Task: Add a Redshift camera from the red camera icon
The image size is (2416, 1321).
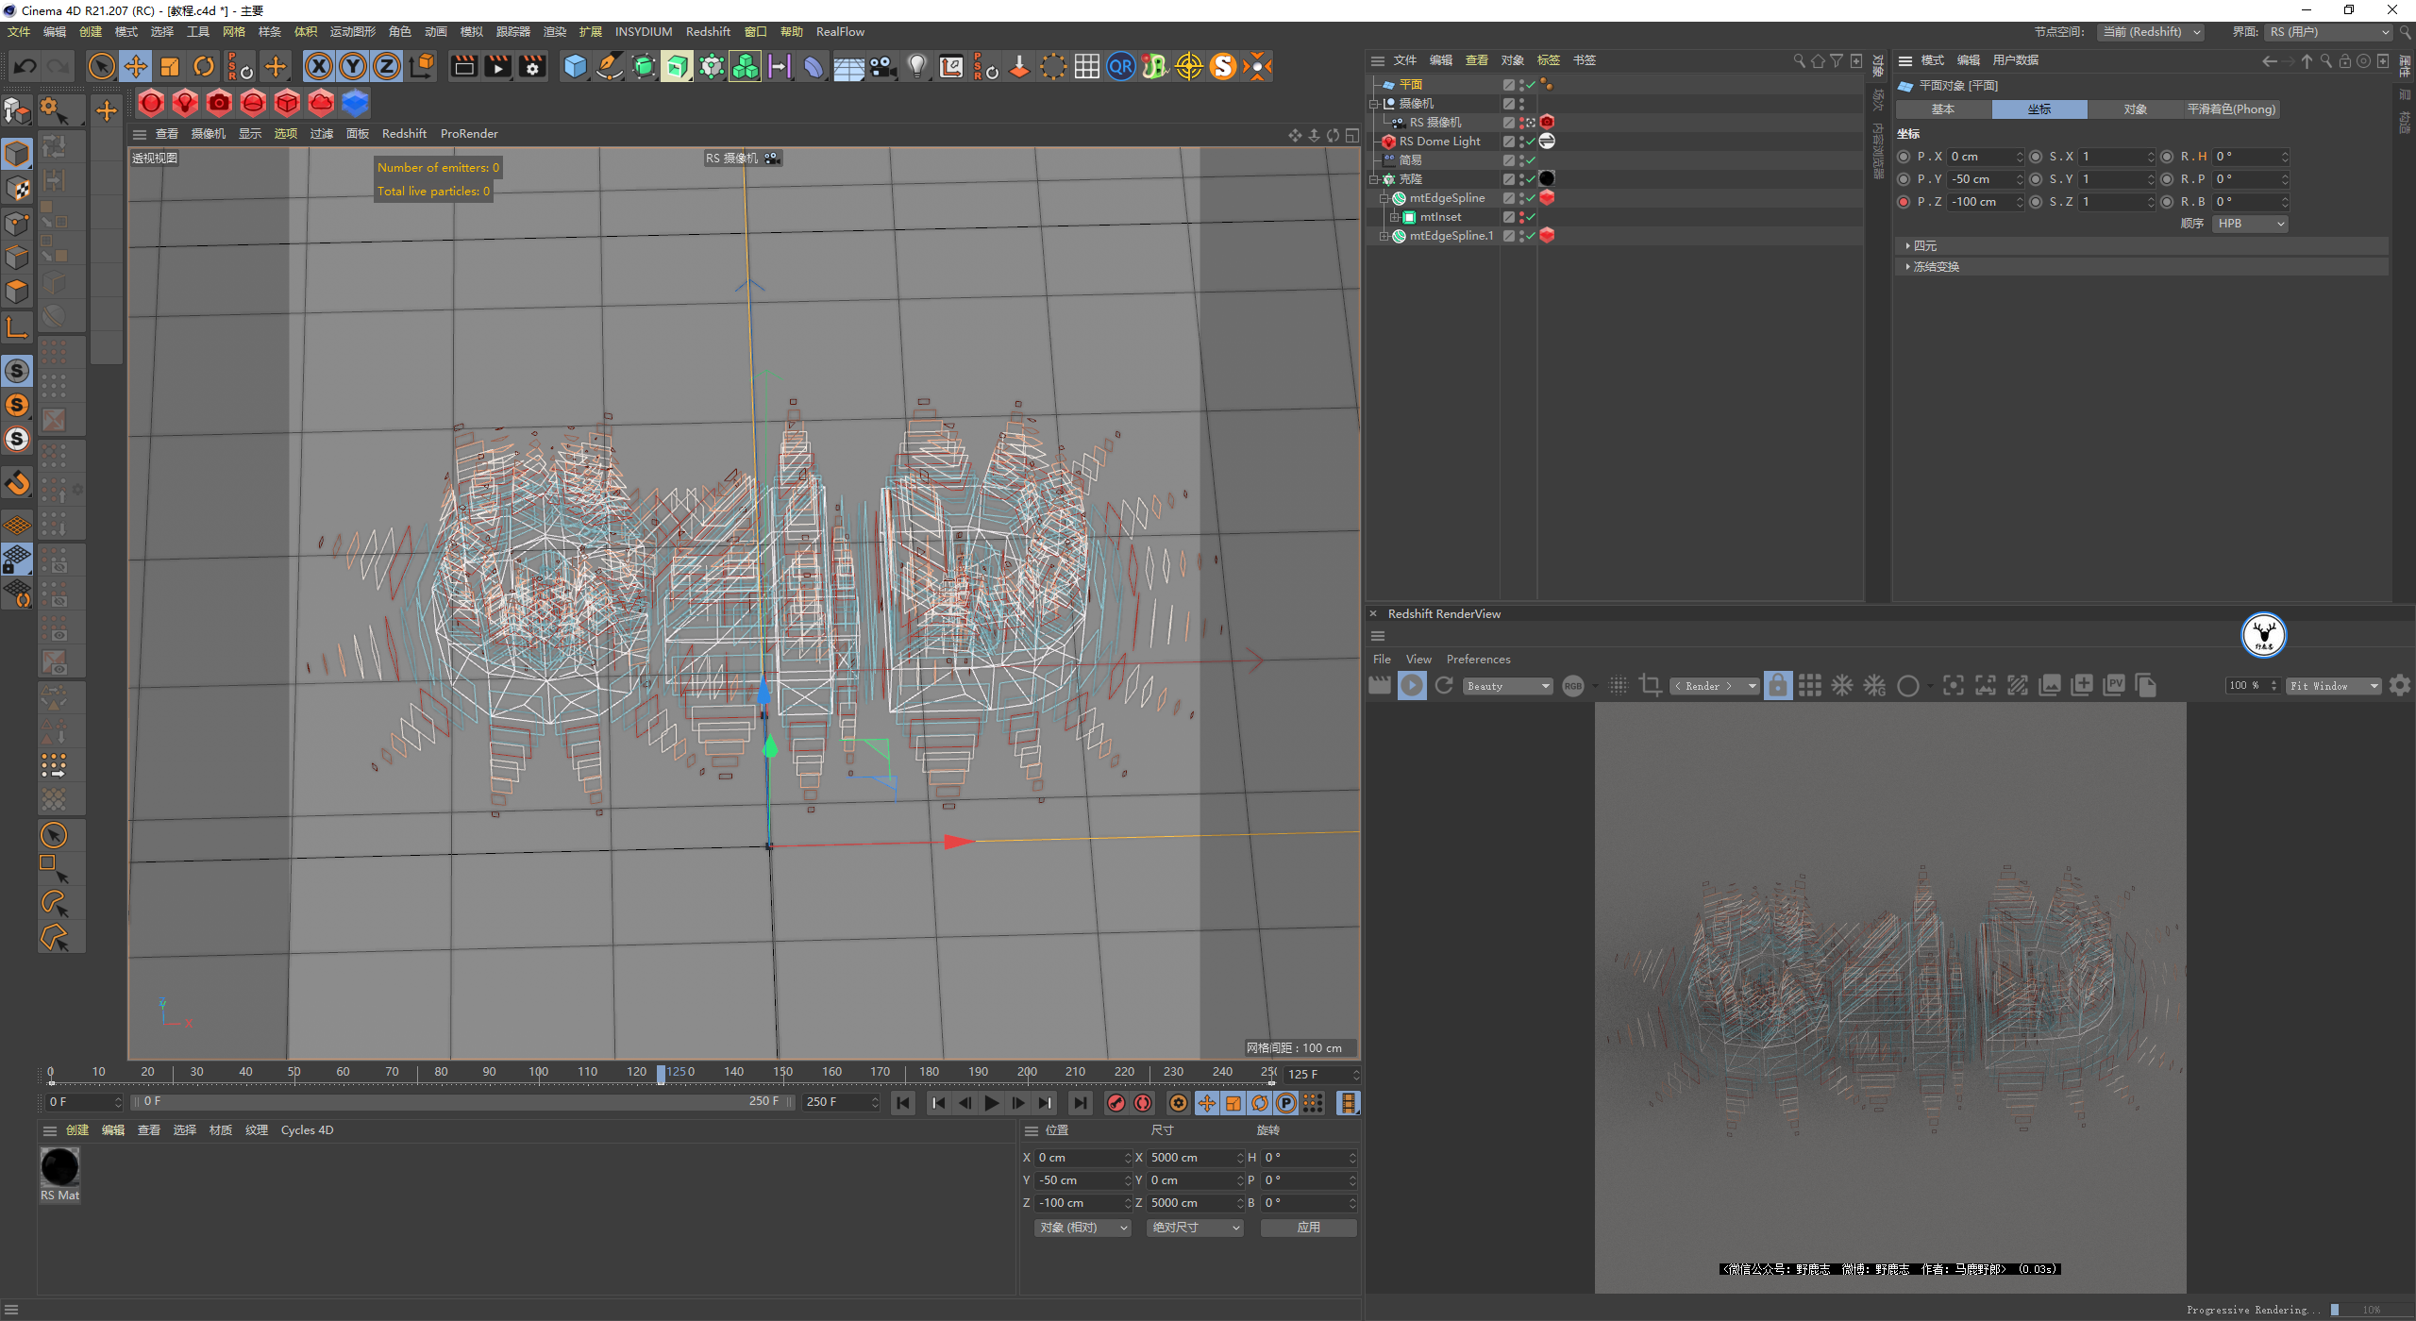Action: (x=219, y=103)
